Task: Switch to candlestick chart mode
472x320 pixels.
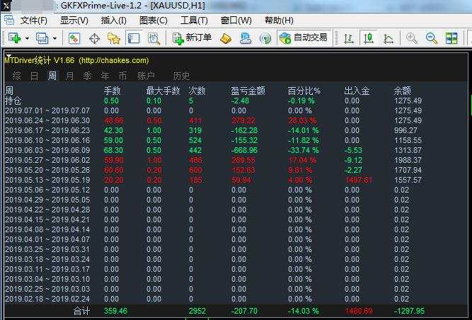Action: coord(369,38)
